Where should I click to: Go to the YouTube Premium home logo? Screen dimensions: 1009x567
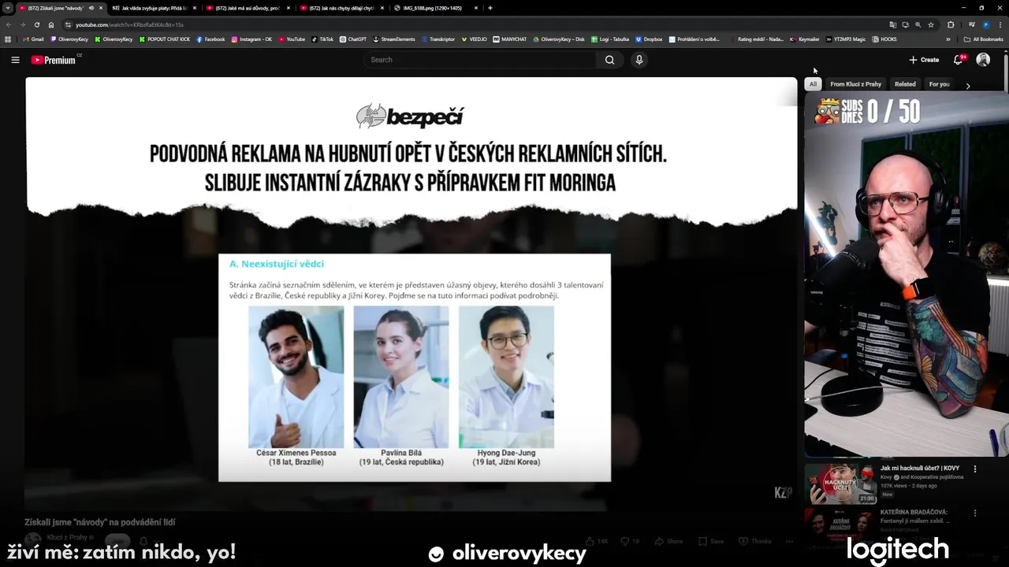[54, 60]
